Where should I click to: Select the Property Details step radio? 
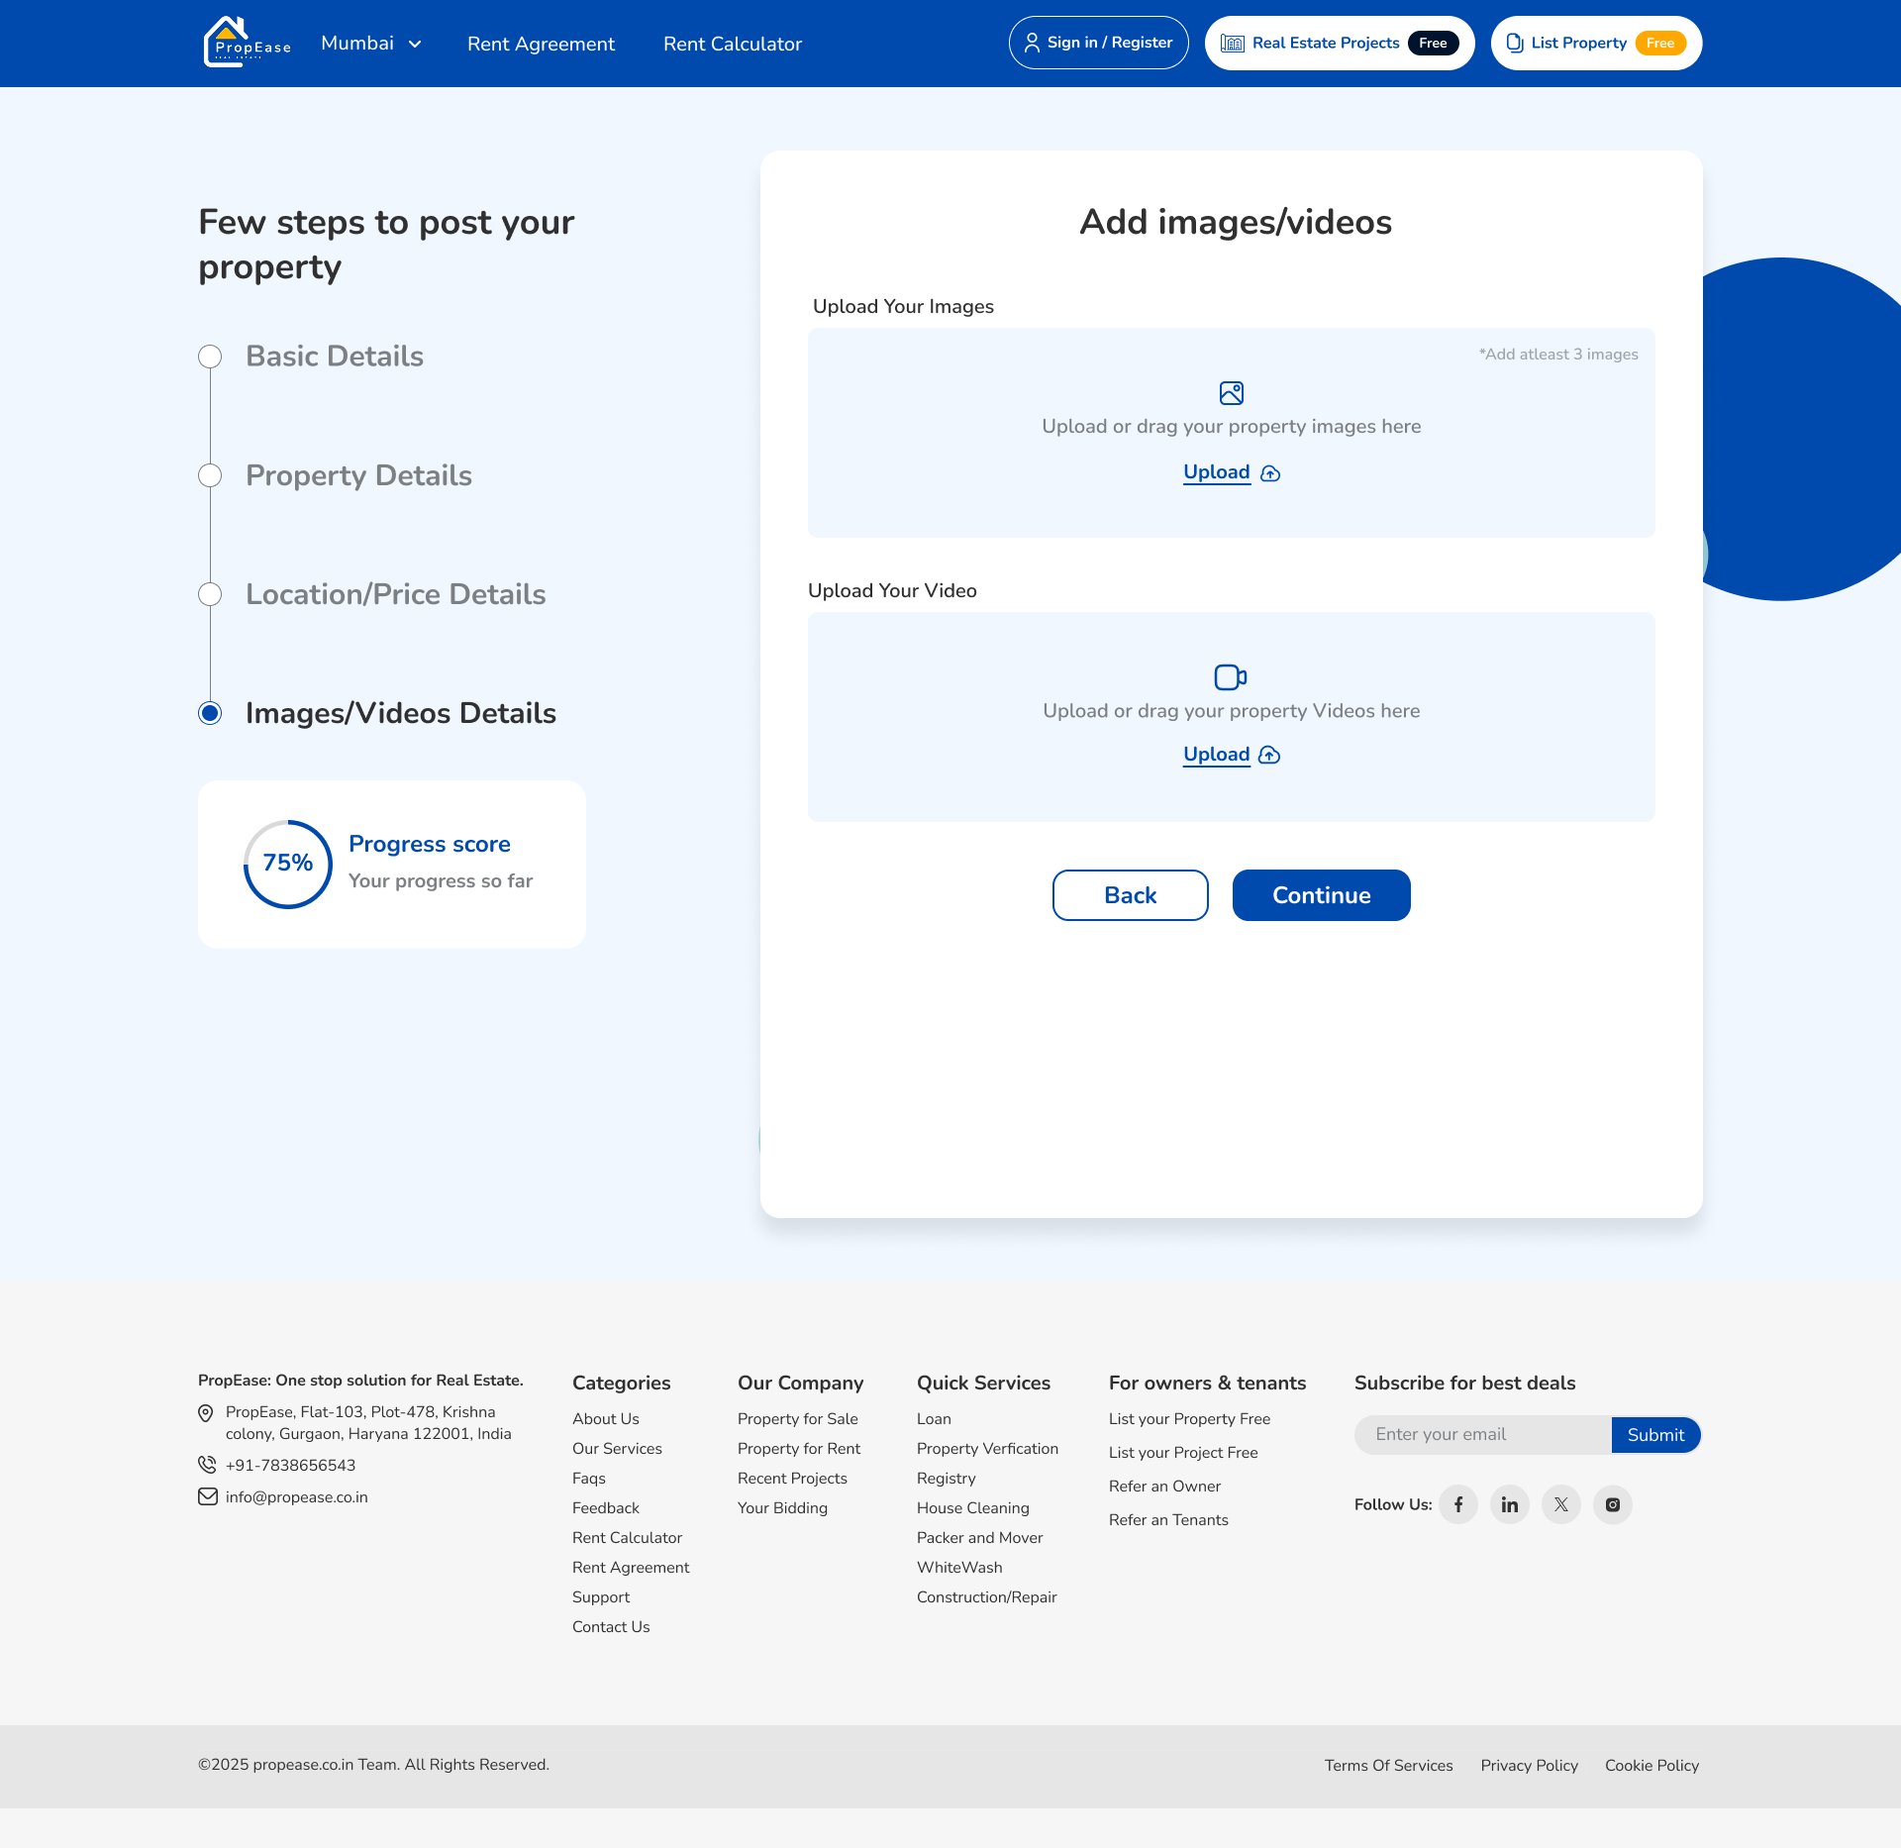click(210, 475)
